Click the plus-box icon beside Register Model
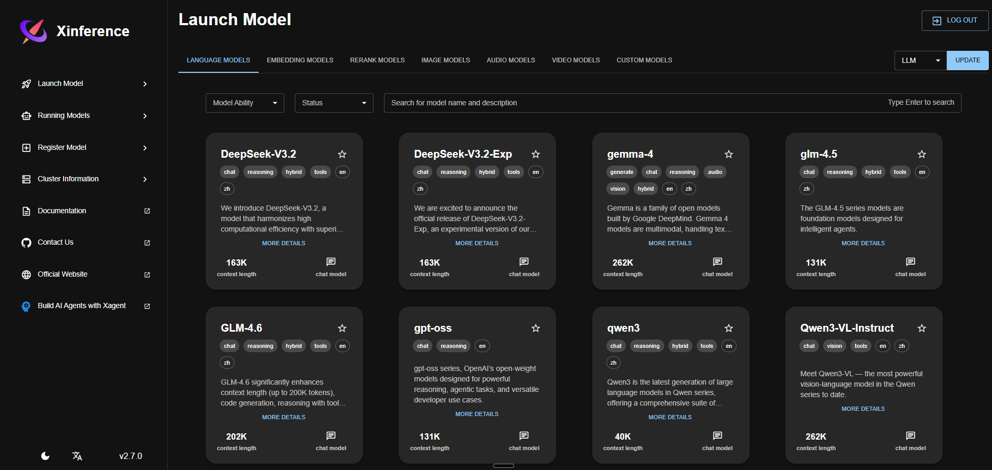 tap(26, 148)
